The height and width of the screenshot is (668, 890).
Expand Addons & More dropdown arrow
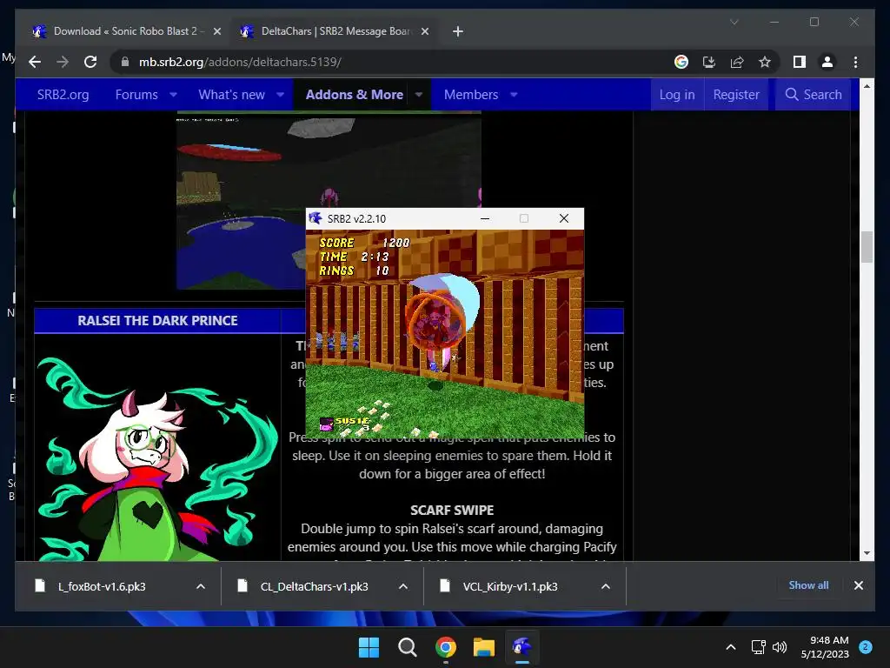[x=419, y=94]
